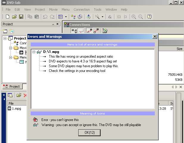The image size is (184, 143).
Task: Click OK(12) to dismiss the warnings dialog
Action: tap(89, 133)
